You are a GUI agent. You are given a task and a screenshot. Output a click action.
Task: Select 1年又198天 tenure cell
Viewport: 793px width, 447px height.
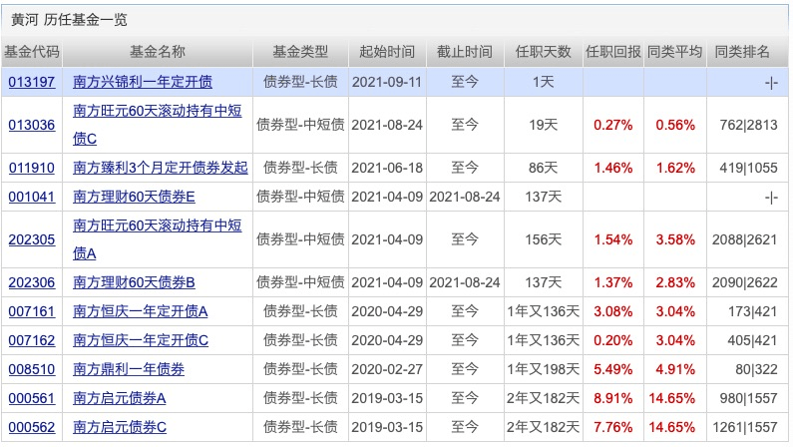pyautogui.click(x=544, y=369)
